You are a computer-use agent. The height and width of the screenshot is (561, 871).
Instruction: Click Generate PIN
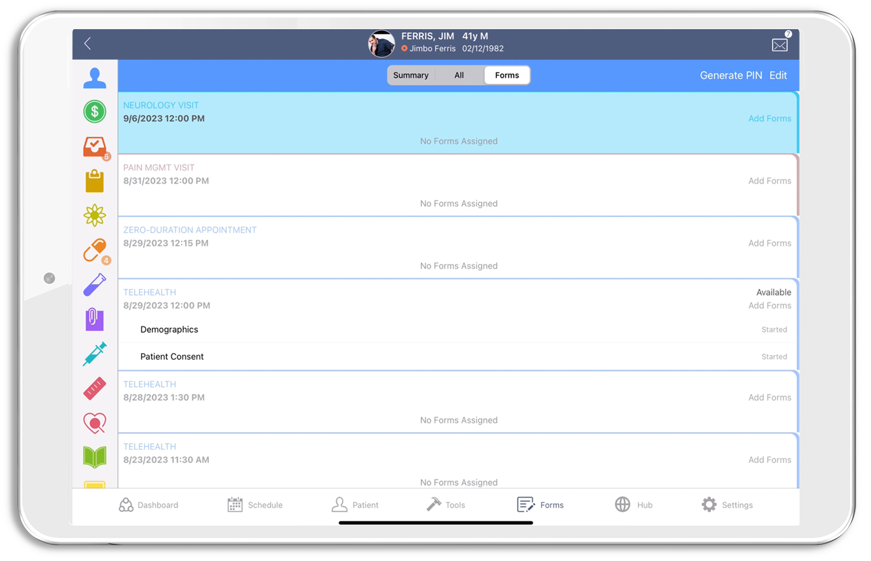(x=730, y=75)
